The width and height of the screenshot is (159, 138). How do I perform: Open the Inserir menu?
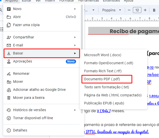click(x=50, y=1)
